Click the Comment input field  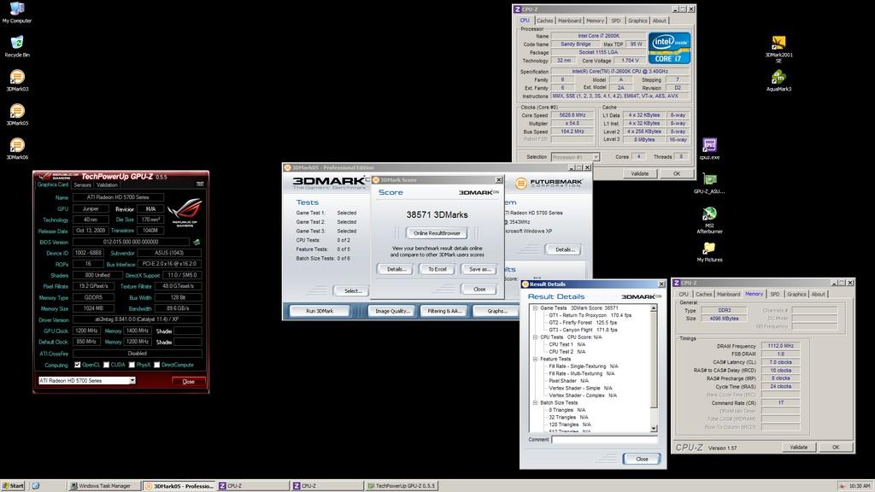[x=604, y=440]
